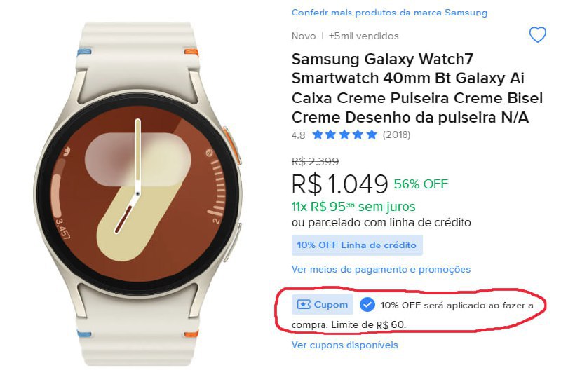Click the Samsung Galaxy Watch7 product title
The image size is (561, 377).
(410, 88)
